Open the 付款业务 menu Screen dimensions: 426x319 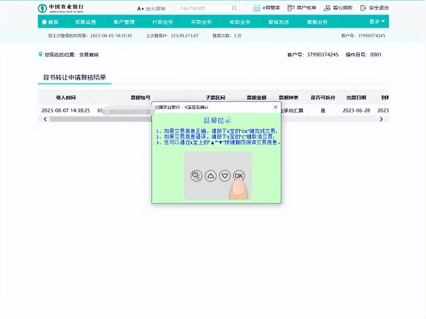(163, 22)
